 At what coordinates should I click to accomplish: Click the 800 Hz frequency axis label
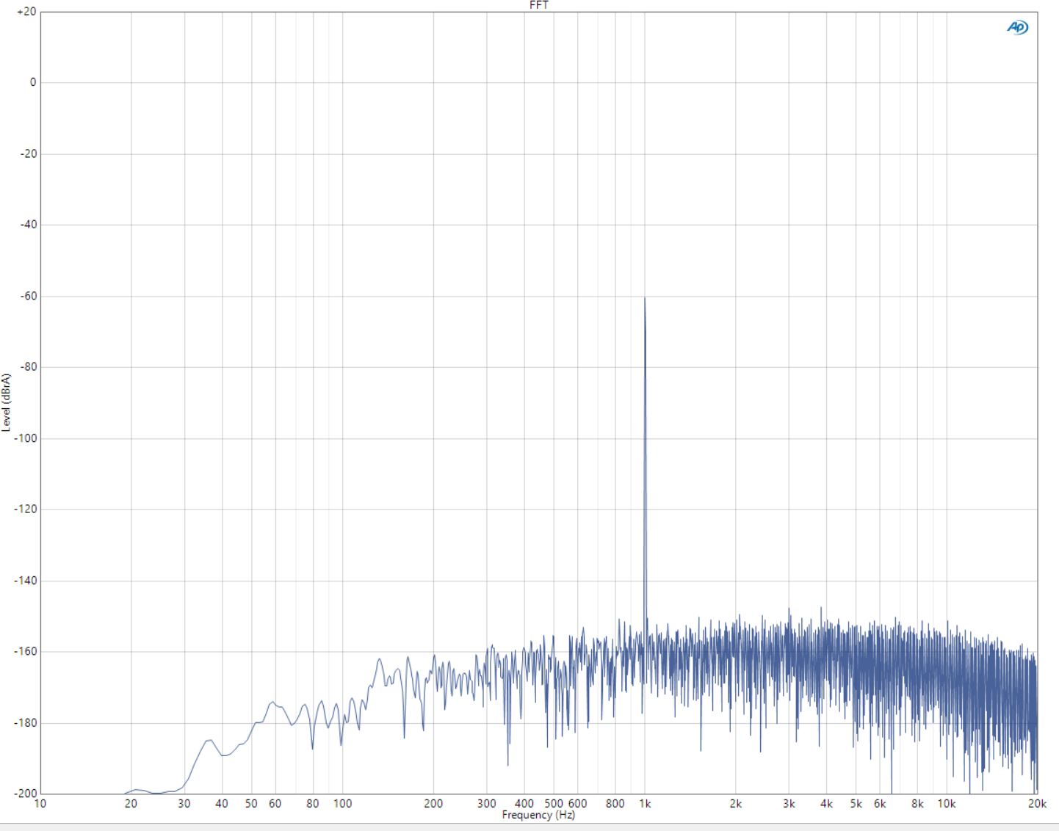coord(615,804)
